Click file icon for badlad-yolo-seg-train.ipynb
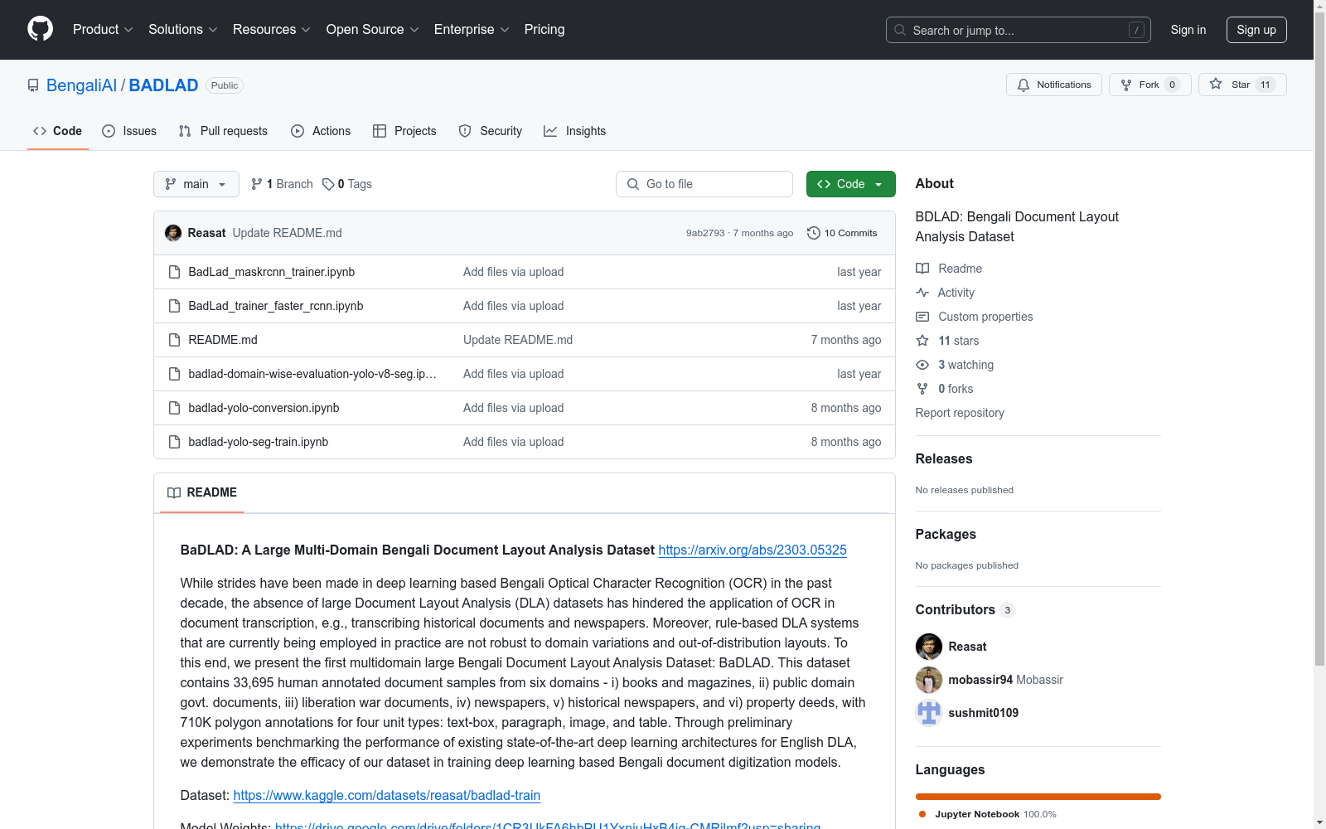1326x829 pixels. click(x=174, y=442)
